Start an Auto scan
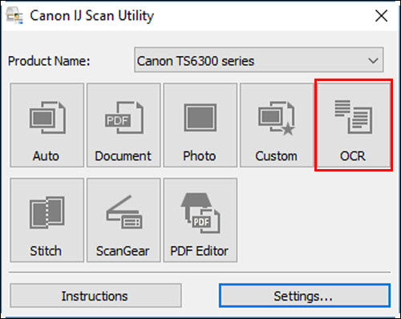This screenshot has height=319, width=401. click(47, 125)
